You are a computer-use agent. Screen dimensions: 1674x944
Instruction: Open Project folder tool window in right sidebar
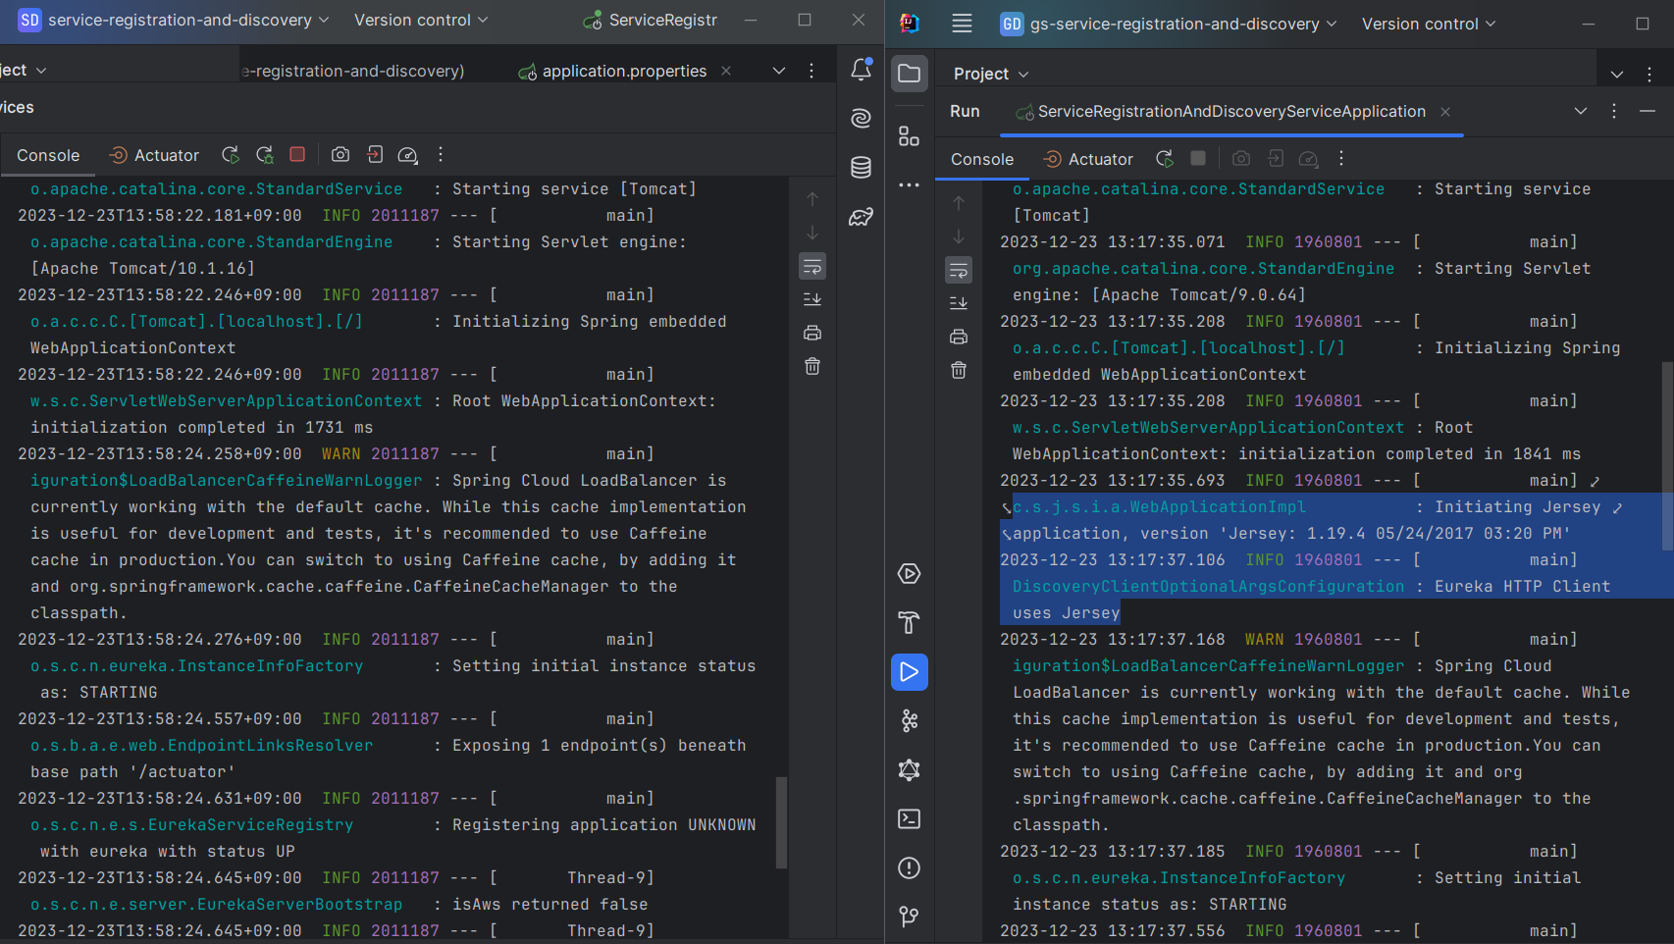(x=910, y=74)
